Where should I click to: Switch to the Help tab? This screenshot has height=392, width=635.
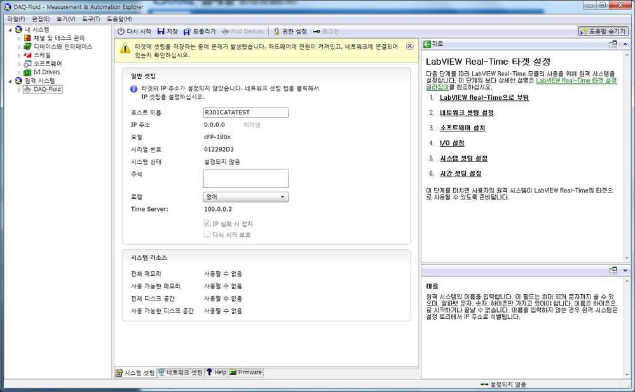(x=216, y=372)
